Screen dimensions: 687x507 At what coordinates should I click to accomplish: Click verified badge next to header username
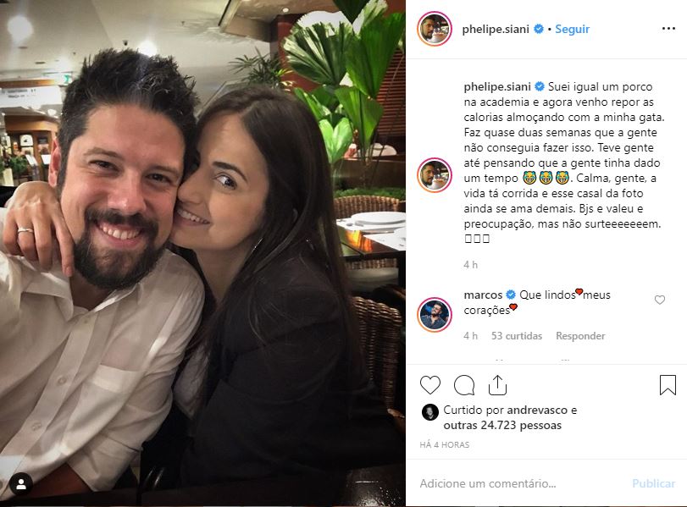(x=539, y=29)
